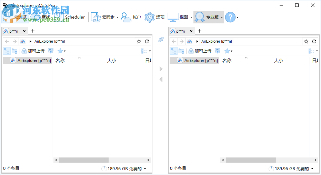Click left pane AirExplorer [p***n] path text
This screenshot has height=175, width=321.
(50, 42)
